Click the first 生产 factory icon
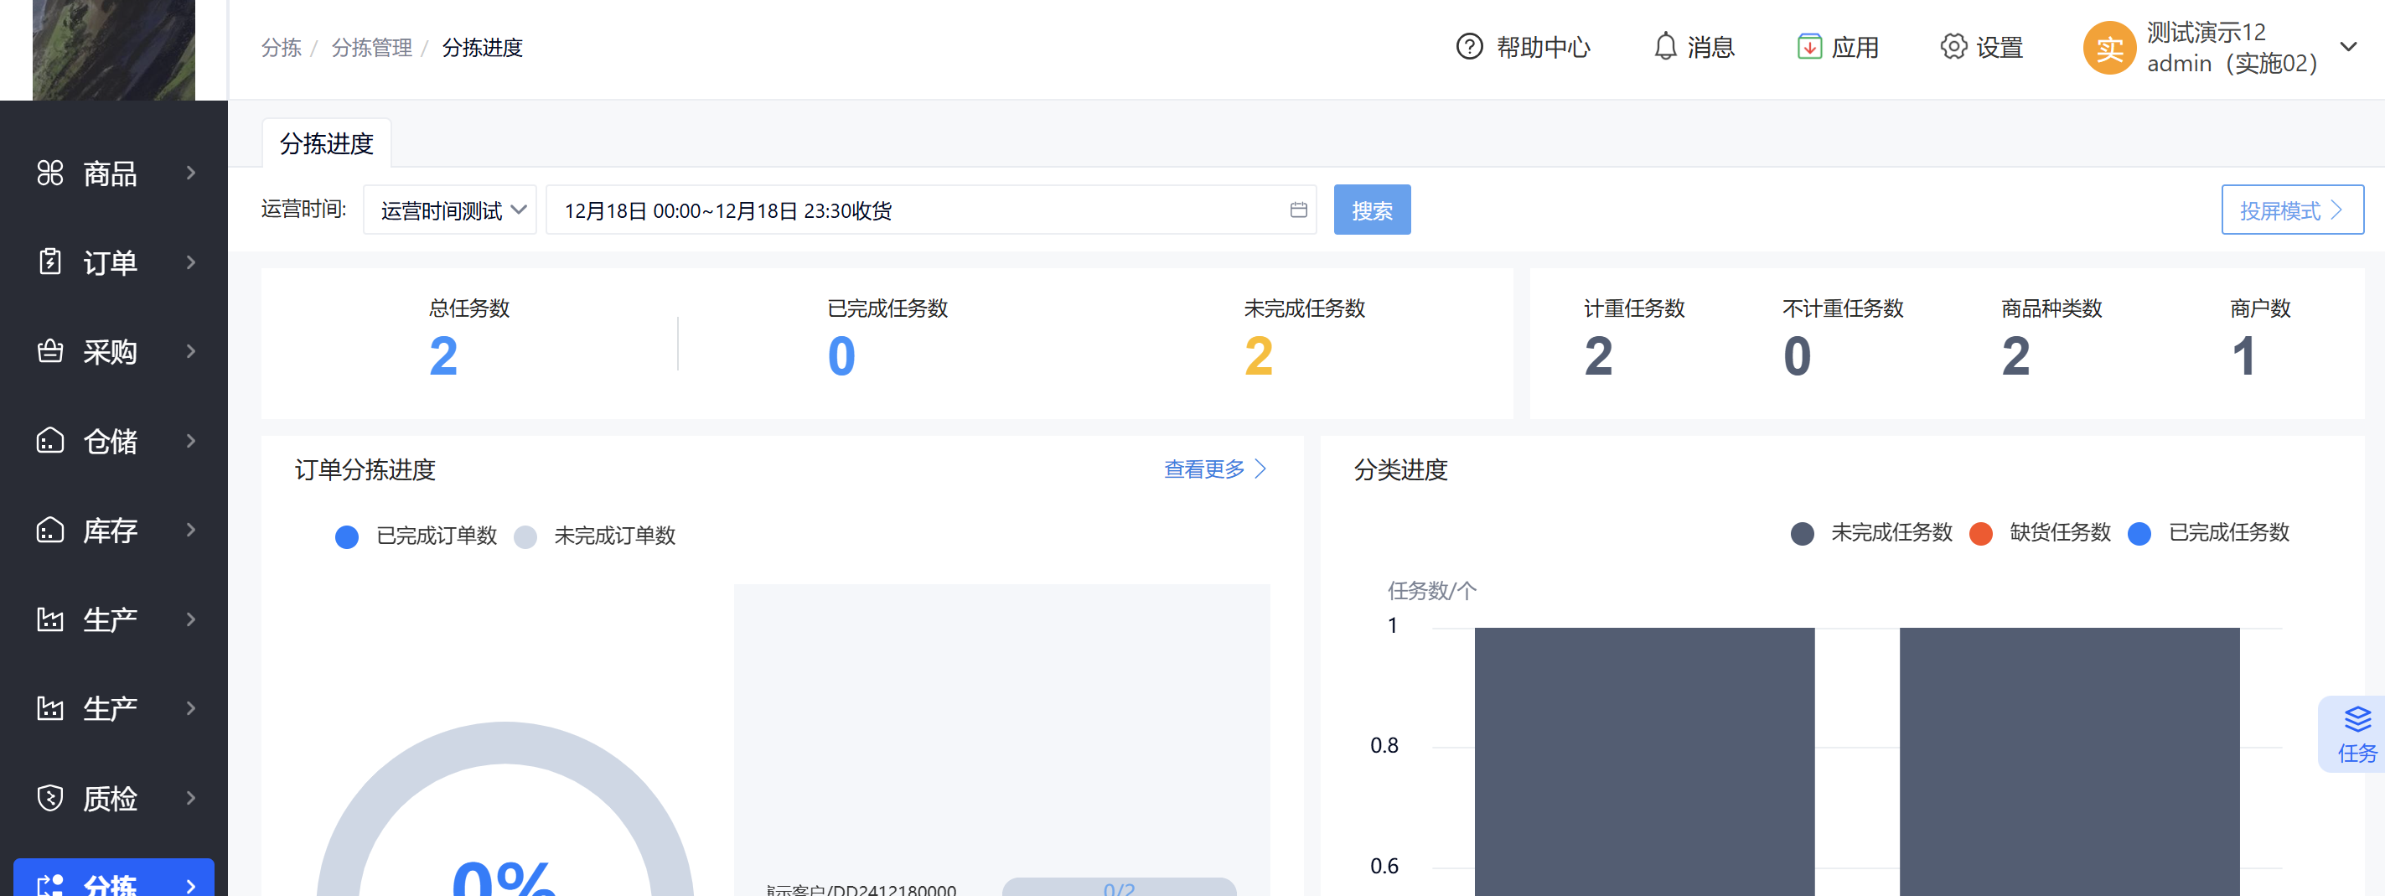The width and height of the screenshot is (2385, 896). click(x=50, y=619)
